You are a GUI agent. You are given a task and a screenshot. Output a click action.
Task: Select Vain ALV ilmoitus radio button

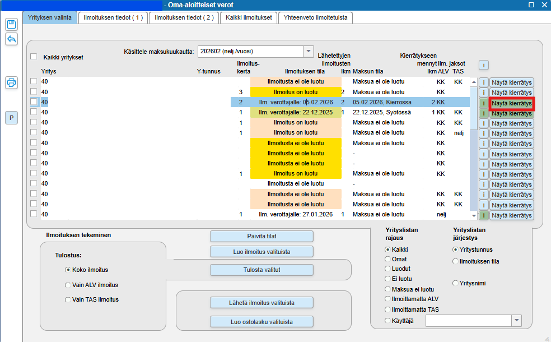pyautogui.click(x=68, y=285)
